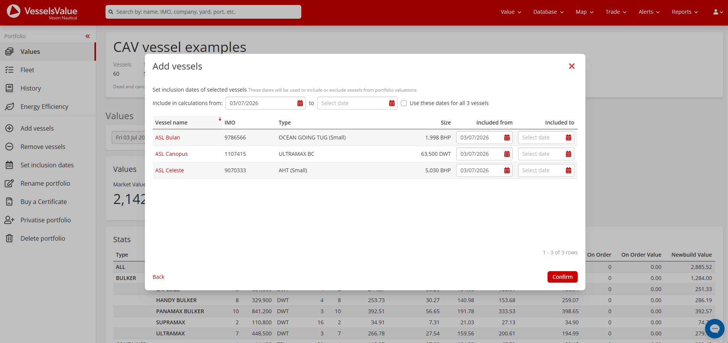Open the Map dropdown menu
Image resolution: width=728 pixels, height=343 pixels.
585,12
